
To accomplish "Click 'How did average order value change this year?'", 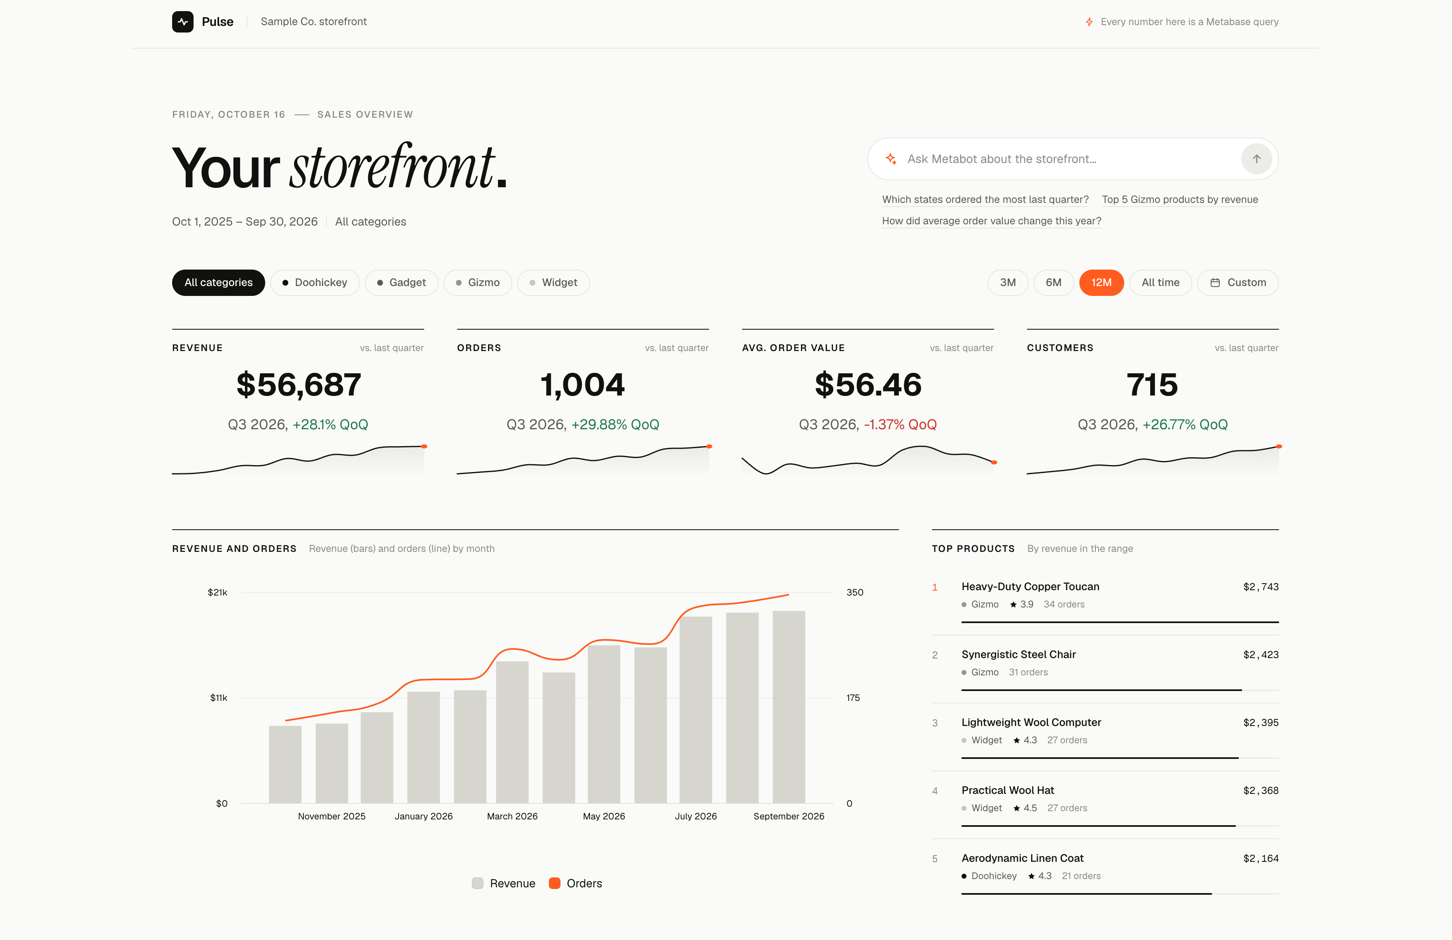I will click(x=991, y=221).
